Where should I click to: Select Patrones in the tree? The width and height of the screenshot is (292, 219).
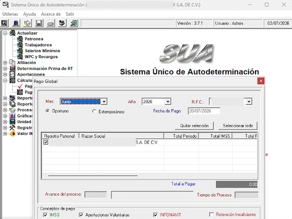[34, 39]
